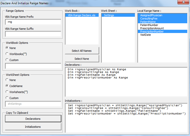Click the Set rngConsultingFee initialization line
Image resolution: width=190 pixels, height=136 pixels.
point(118,108)
